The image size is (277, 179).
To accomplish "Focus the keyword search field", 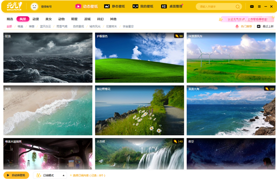I will pos(219,6).
